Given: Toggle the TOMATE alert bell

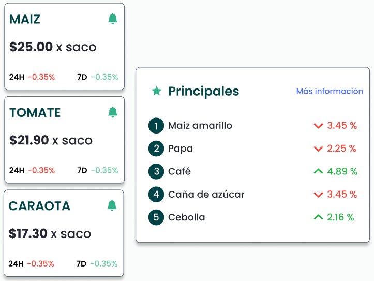Looking at the screenshot, I should pos(113,112).
